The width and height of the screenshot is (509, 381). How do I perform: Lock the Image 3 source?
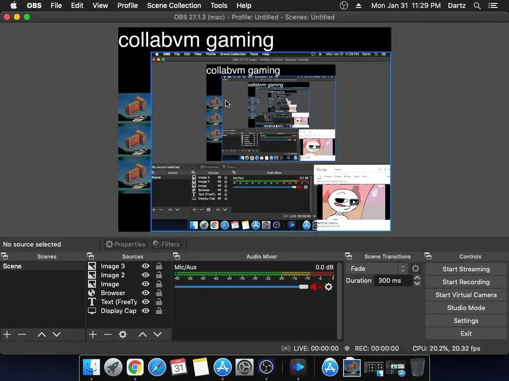[x=159, y=266]
